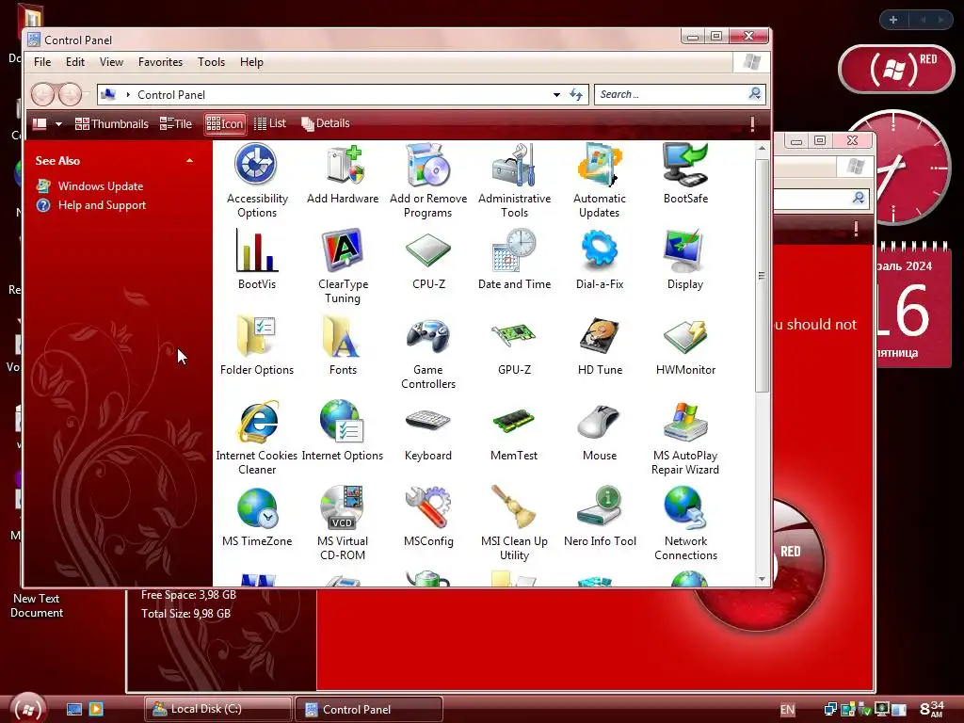The height and width of the screenshot is (723, 964).
Task: Open Accessibility Options applet
Action: point(256,165)
